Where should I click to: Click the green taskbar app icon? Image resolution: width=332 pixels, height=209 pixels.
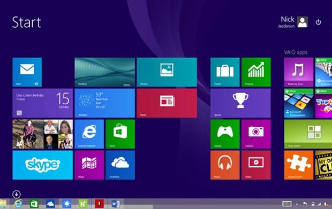tap(83, 204)
